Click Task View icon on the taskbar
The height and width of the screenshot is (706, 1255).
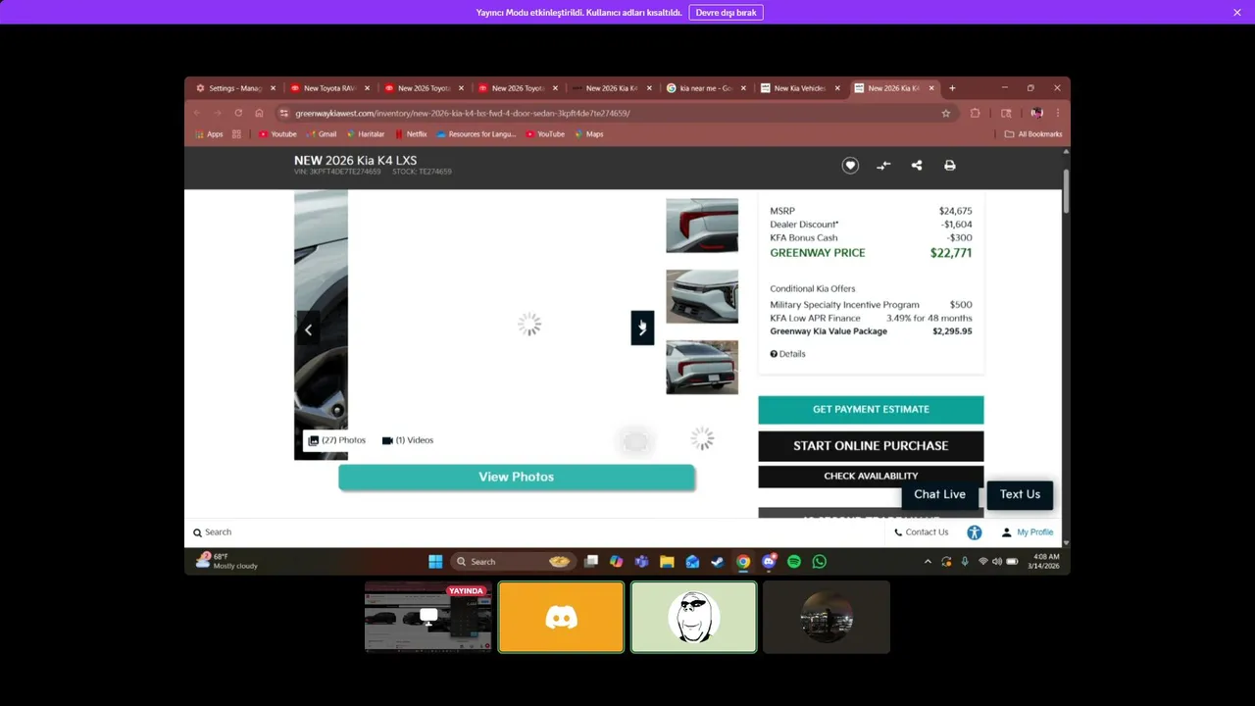tap(590, 562)
